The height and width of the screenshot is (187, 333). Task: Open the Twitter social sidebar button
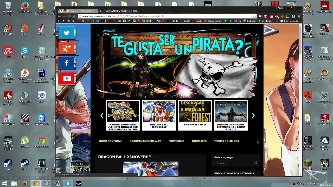coord(67,33)
